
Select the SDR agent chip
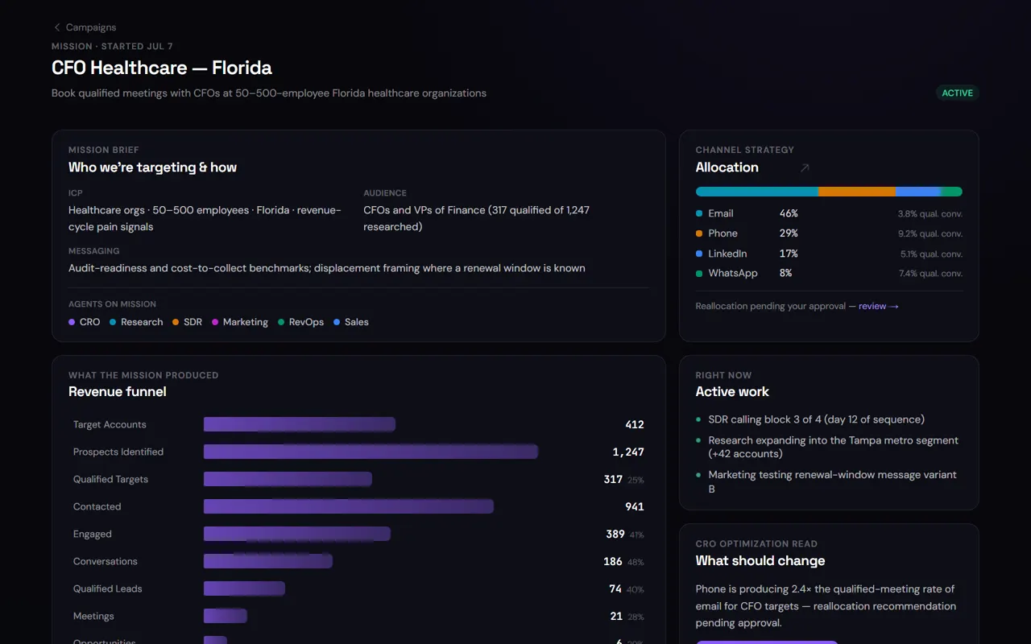pos(187,322)
